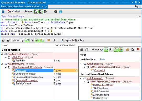Screen dimensions: 142x101
Task: Expand all results in main panel
Action: [x=3, y=40]
